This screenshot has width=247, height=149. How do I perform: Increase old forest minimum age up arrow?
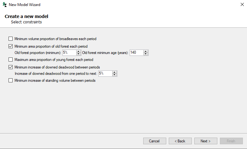pos(146,51)
